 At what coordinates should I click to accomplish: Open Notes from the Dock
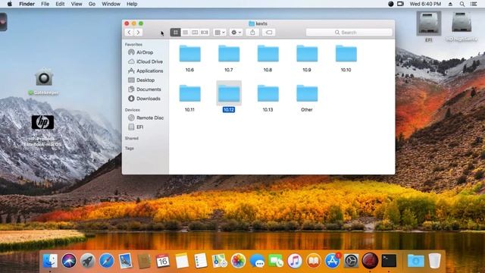[x=182, y=261]
